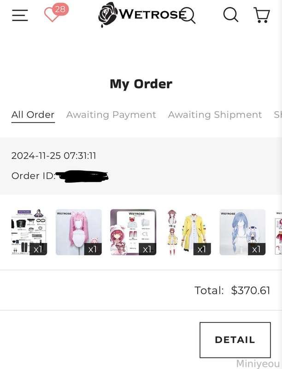Switch to Awaiting Shipment tab
Image resolution: width=282 pixels, height=369 pixels.
[x=215, y=115]
